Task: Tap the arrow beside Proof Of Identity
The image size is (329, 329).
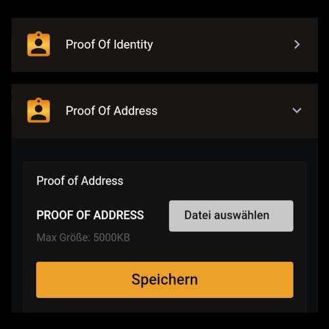Action: [297, 45]
